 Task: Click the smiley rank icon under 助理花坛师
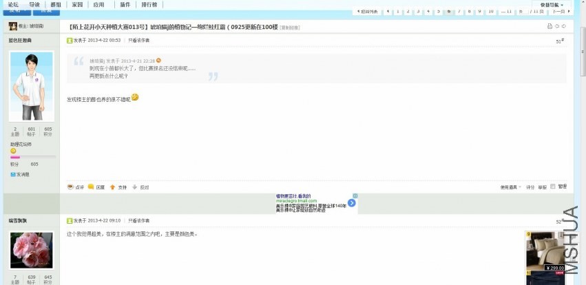pyautogui.click(x=13, y=151)
